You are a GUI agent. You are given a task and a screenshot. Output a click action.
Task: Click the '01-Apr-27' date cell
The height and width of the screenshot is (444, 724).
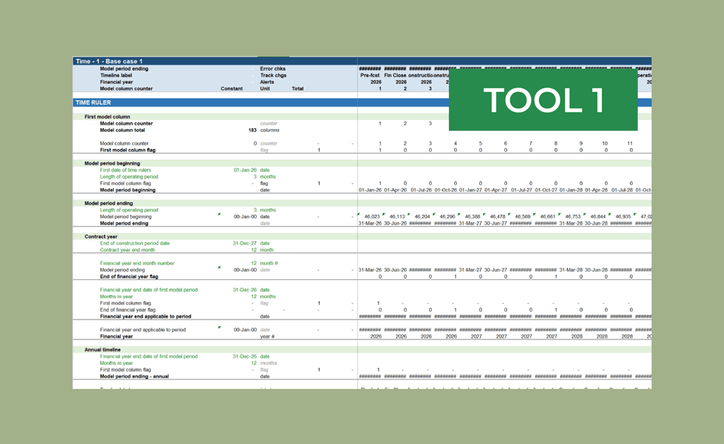pyautogui.click(x=496, y=190)
